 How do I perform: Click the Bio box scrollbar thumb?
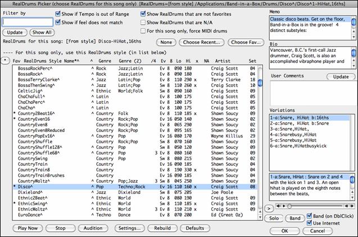[354, 53]
